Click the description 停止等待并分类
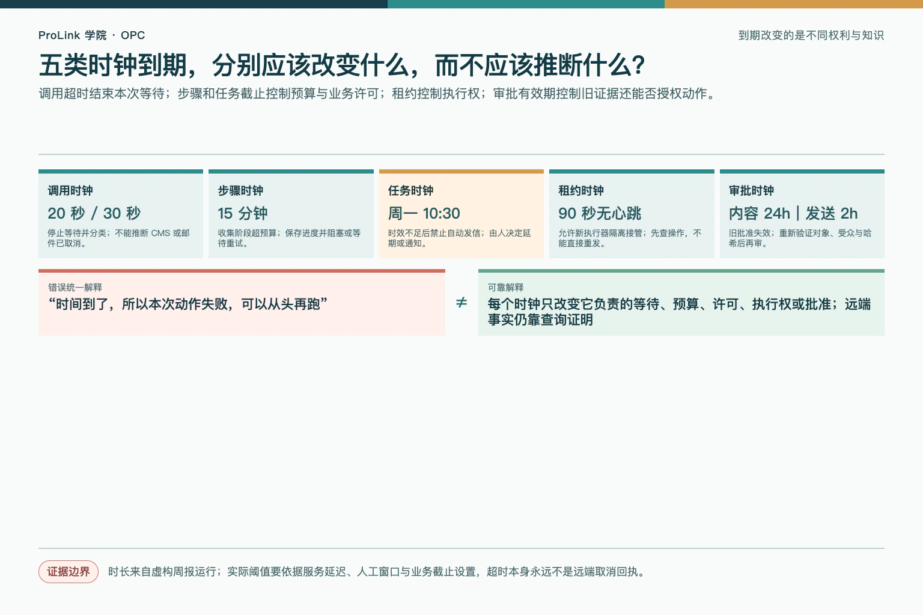The image size is (923, 615). [x=119, y=238]
